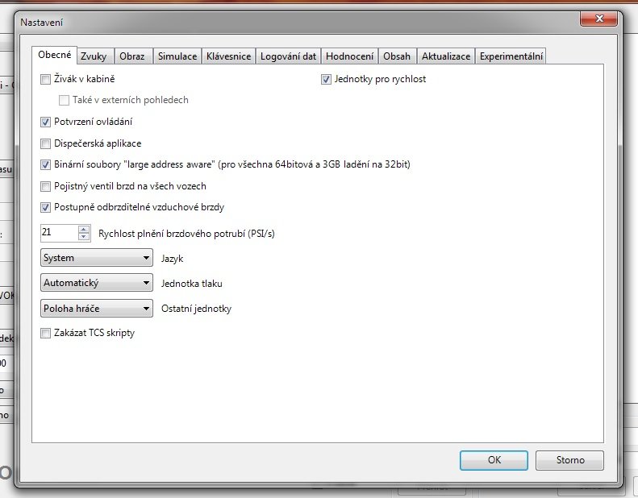Increase brake pipe charging rate with up arrow
This screenshot has height=498, width=638.
84,229
